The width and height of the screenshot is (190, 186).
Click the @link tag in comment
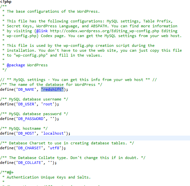[x=42, y=31]
